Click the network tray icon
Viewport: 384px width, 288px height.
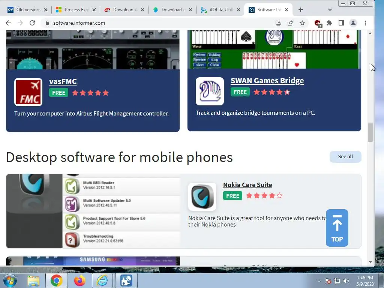[337, 281]
